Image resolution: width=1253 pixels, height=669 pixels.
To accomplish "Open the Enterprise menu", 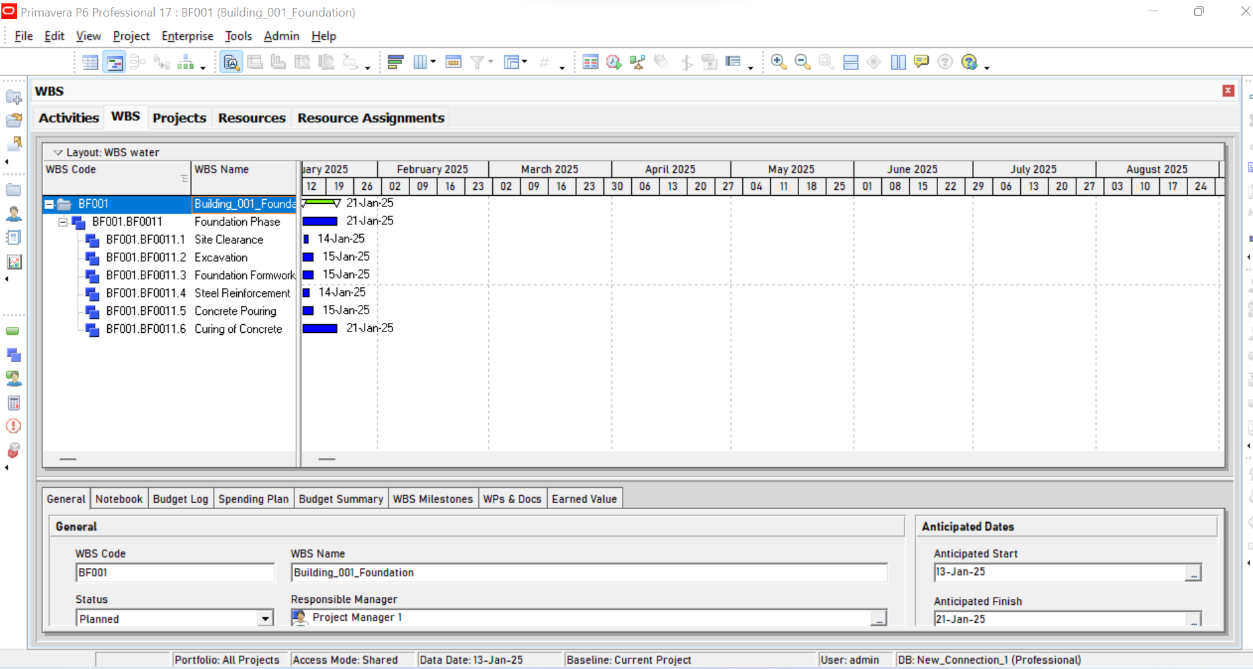I will point(187,36).
